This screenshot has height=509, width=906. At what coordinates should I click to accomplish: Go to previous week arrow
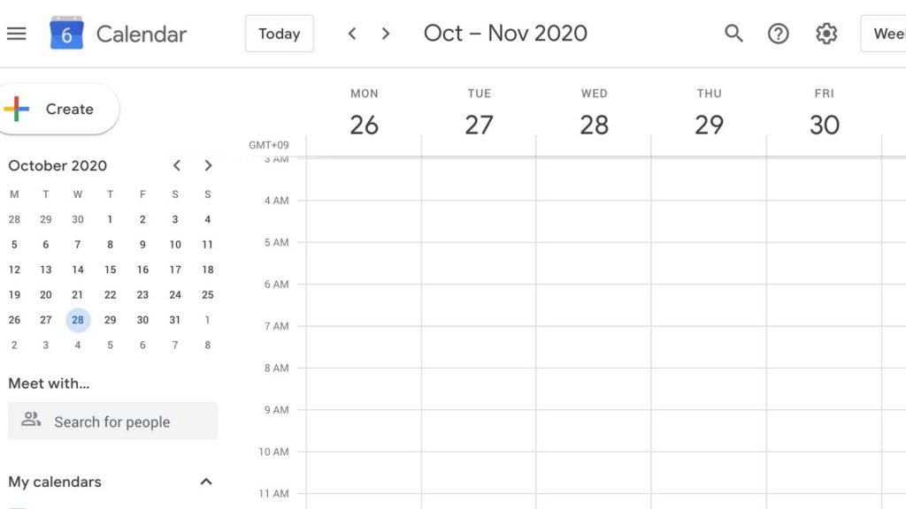click(x=352, y=34)
